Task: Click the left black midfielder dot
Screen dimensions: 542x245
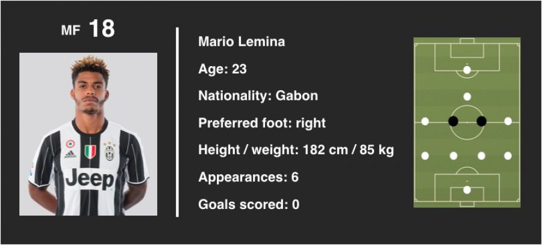Action: pos(453,121)
